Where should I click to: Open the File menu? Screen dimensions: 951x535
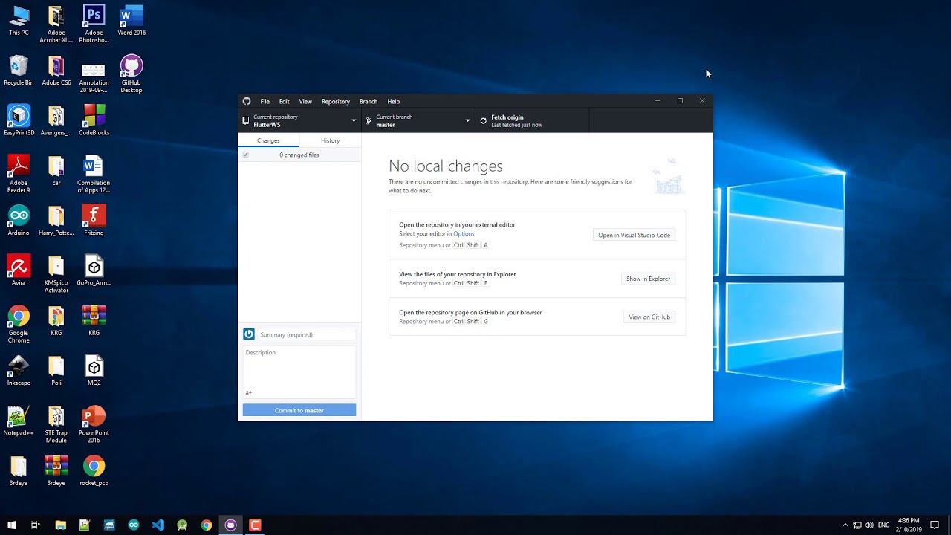pos(264,101)
